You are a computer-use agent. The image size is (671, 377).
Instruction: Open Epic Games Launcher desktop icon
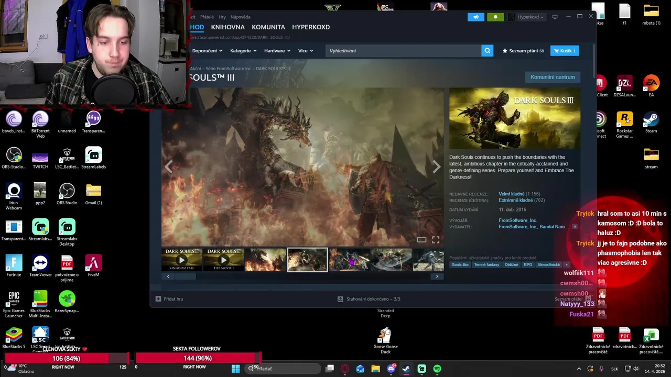[14, 305]
